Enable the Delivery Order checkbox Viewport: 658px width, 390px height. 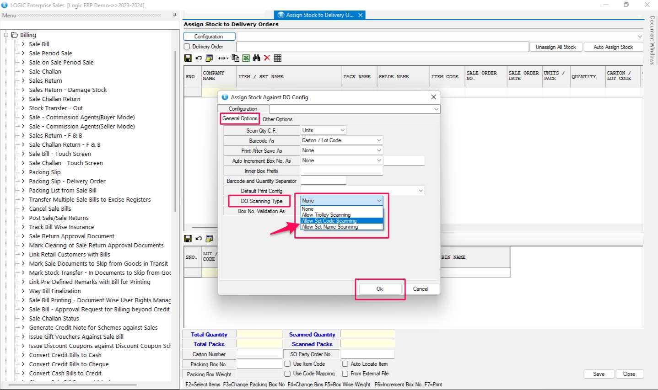(x=187, y=47)
